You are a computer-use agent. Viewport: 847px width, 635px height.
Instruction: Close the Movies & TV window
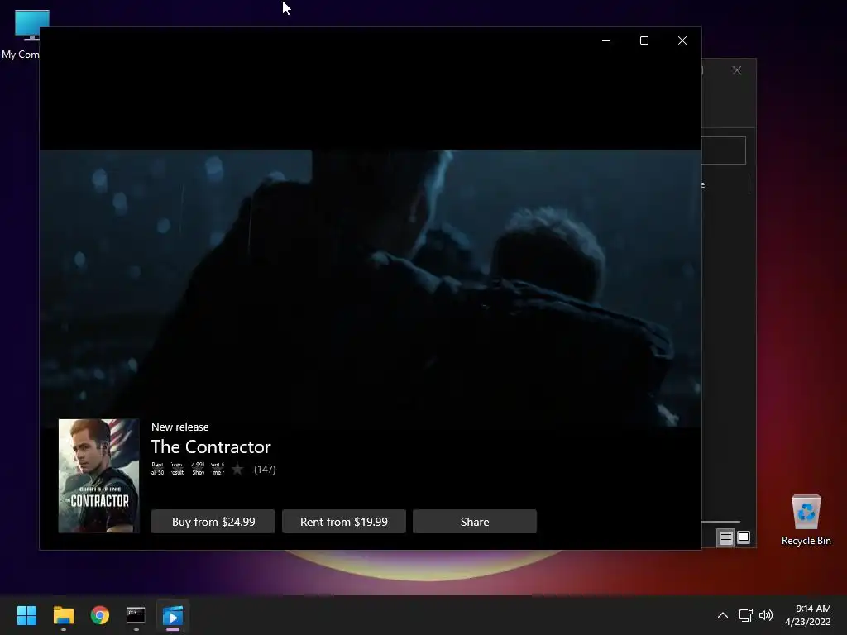click(x=682, y=41)
